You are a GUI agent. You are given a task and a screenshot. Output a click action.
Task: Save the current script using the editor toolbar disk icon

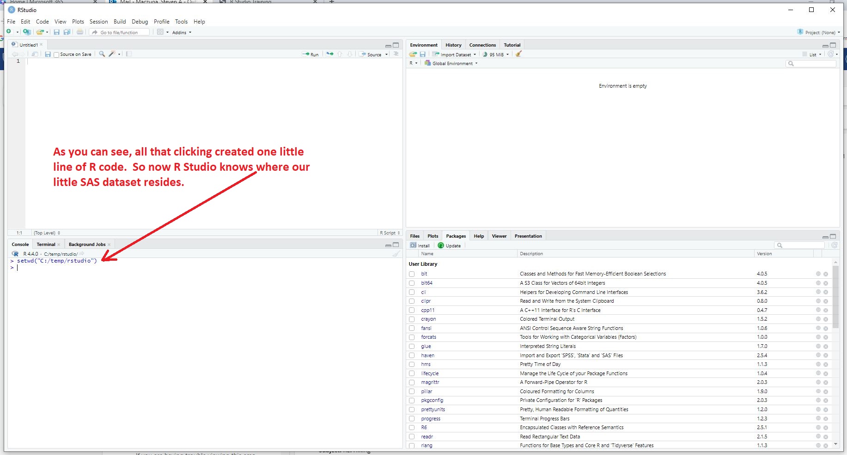point(48,54)
